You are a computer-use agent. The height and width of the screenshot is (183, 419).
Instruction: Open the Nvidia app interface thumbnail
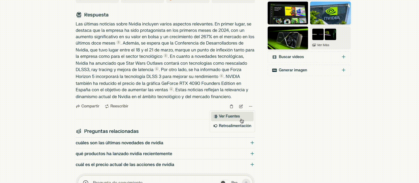pos(288,13)
